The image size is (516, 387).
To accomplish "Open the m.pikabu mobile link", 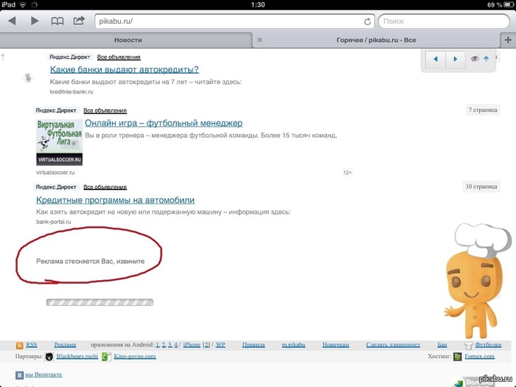I will point(293,345).
